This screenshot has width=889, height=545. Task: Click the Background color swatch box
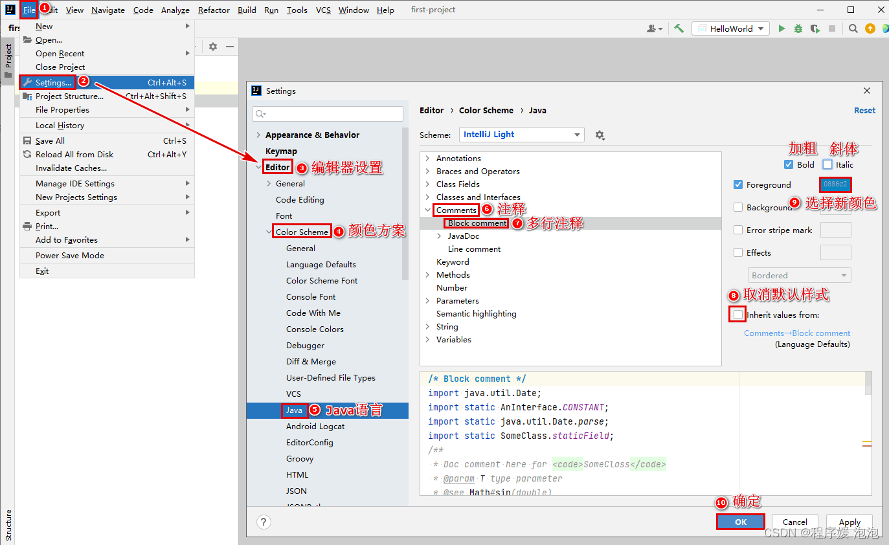[x=835, y=207]
